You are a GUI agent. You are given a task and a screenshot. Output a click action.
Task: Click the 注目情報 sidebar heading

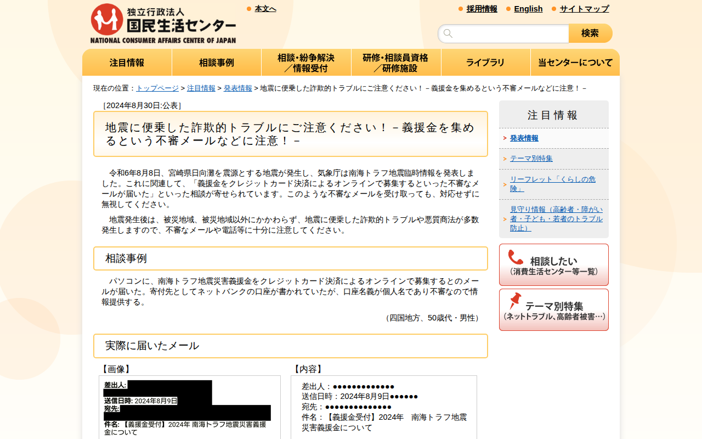point(553,115)
